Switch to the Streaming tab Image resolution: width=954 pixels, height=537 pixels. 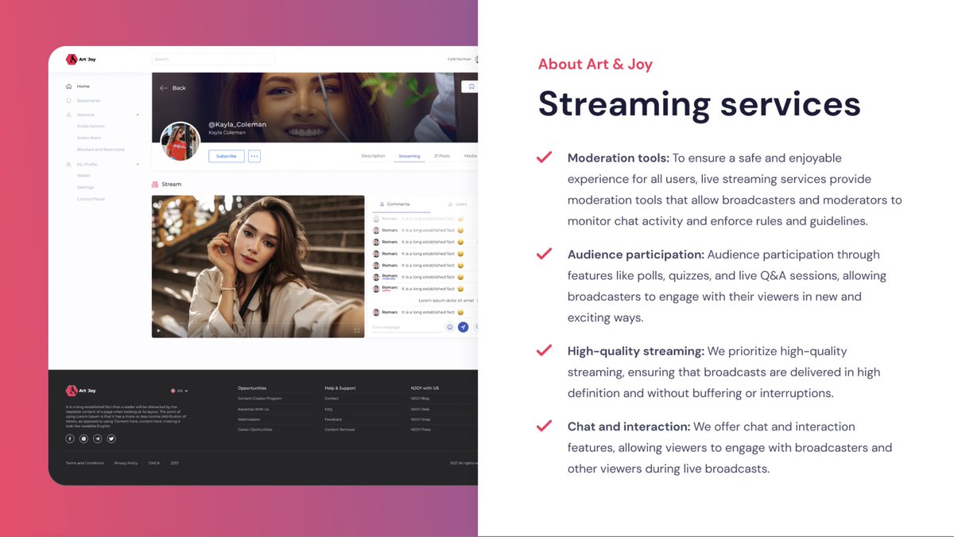tap(409, 156)
